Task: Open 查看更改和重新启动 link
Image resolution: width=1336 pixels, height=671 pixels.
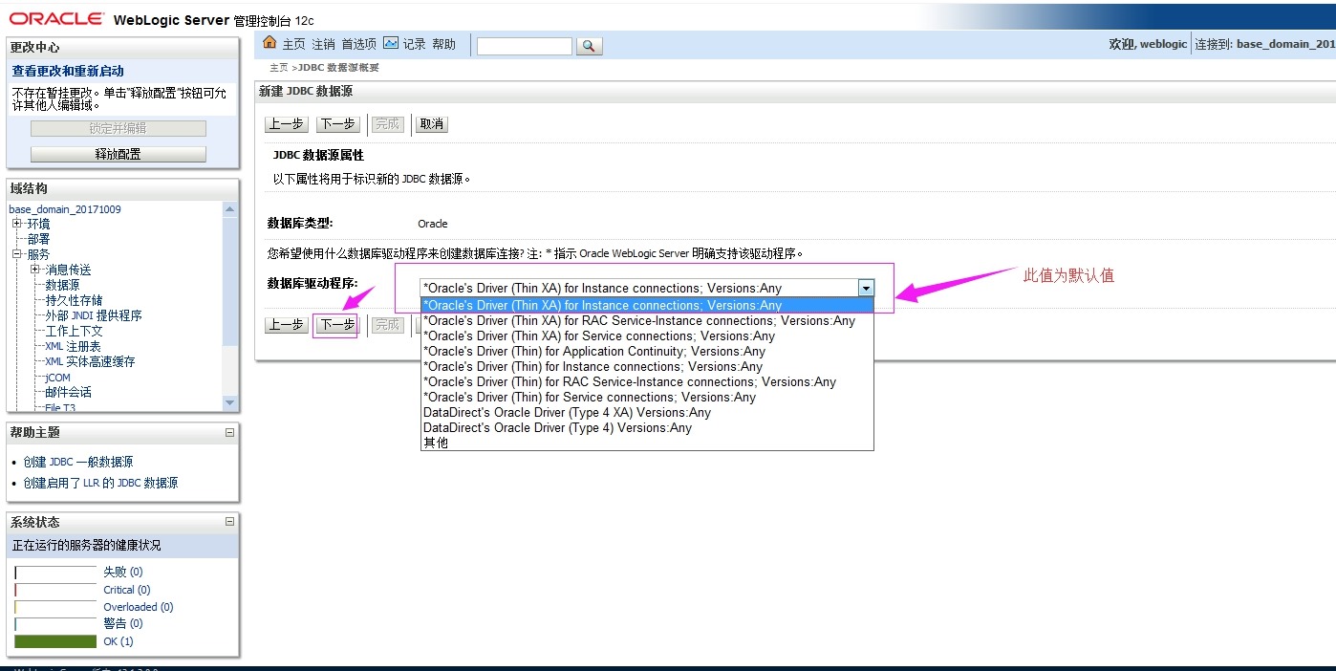Action: [68, 71]
